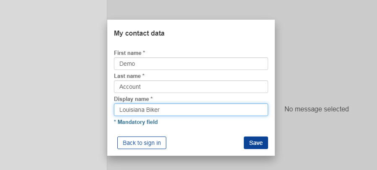Click the First name label
The height and width of the screenshot is (170, 377).
click(x=127, y=53)
